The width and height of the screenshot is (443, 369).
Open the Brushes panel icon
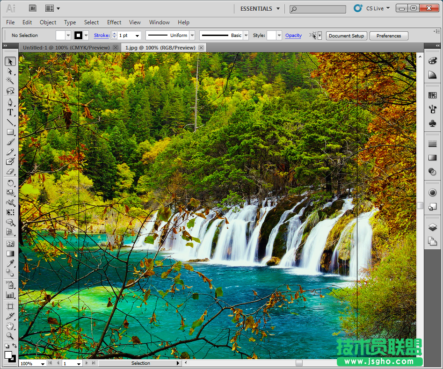click(432, 109)
